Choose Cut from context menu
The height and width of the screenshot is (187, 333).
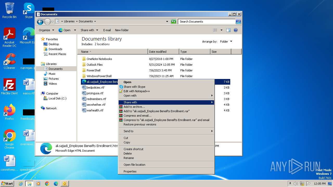point(166,138)
